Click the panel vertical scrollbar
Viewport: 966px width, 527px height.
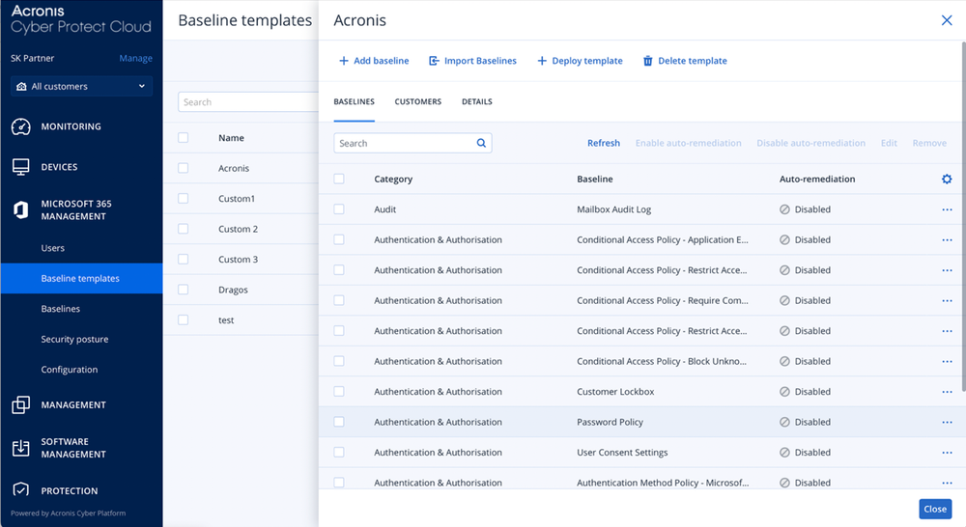tap(963, 215)
